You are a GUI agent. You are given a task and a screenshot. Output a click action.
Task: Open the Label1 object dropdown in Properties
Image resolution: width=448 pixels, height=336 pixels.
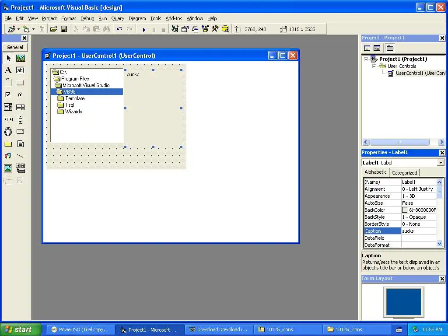441,163
